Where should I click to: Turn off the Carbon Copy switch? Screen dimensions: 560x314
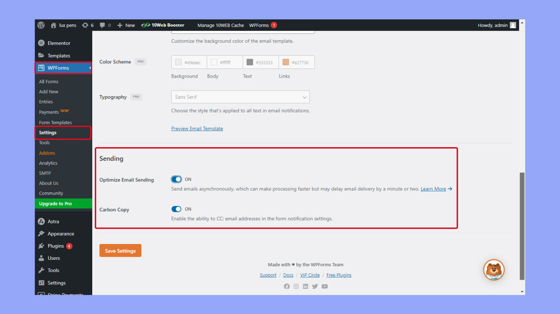tap(176, 209)
